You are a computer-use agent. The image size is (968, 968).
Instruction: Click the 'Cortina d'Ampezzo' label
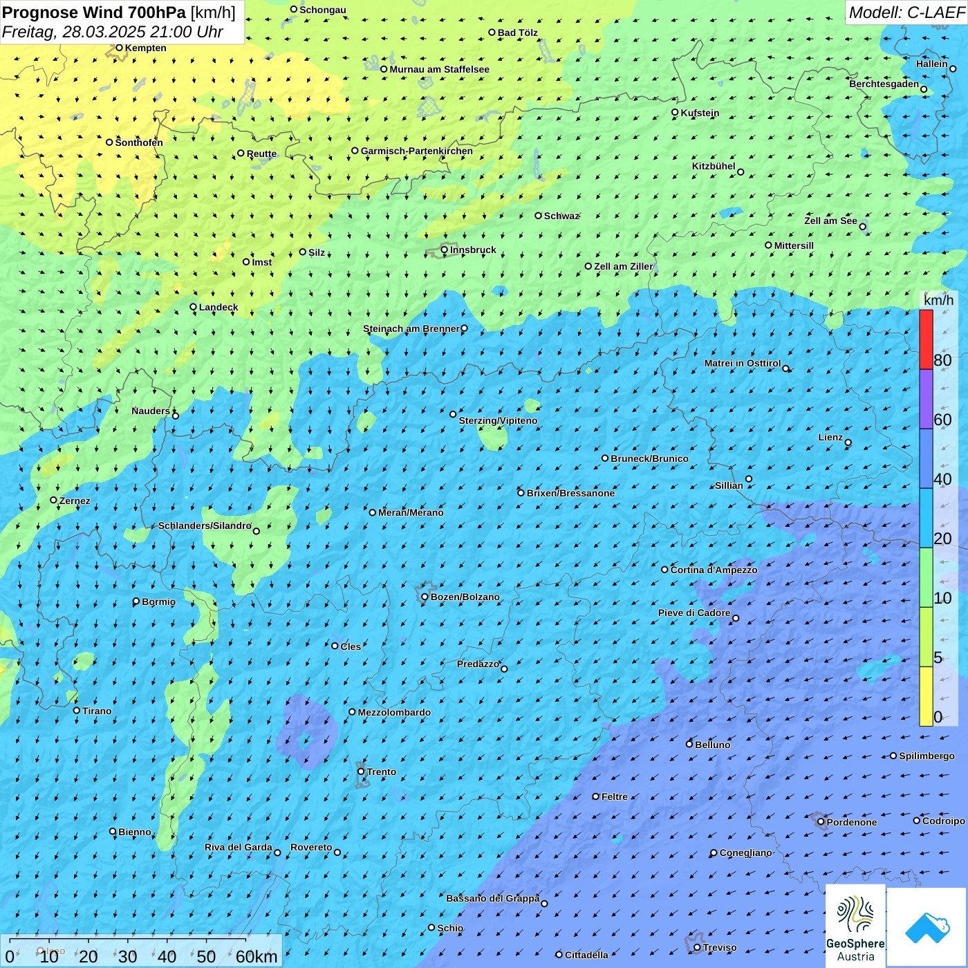click(714, 570)
